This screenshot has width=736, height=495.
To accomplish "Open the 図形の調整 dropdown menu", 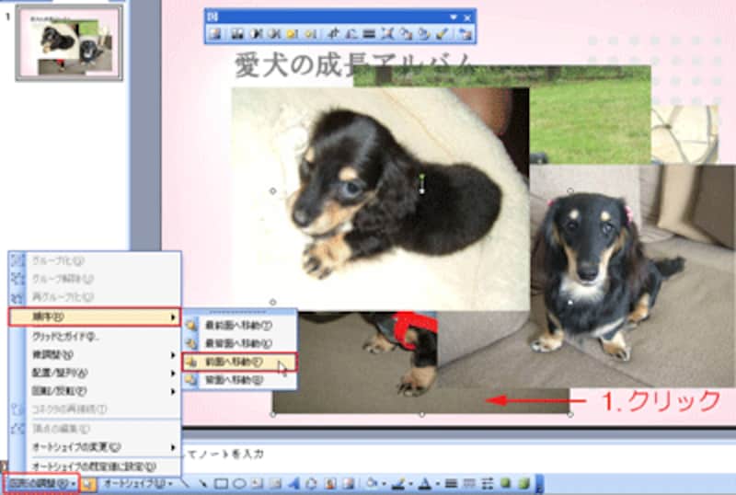I will click(x=40, y=483).
